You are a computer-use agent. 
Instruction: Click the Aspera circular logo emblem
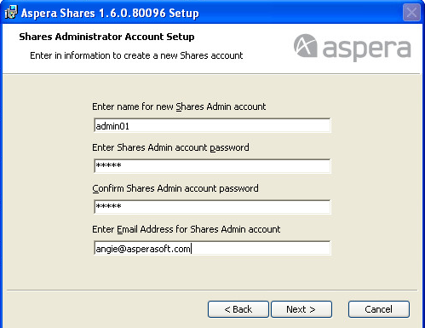(x=305, y=45)
